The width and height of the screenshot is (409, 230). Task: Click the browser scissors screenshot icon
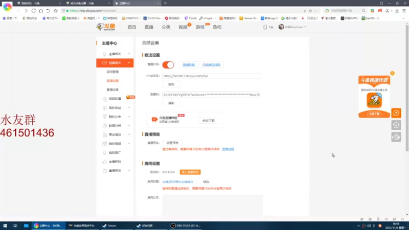[388, 11]
